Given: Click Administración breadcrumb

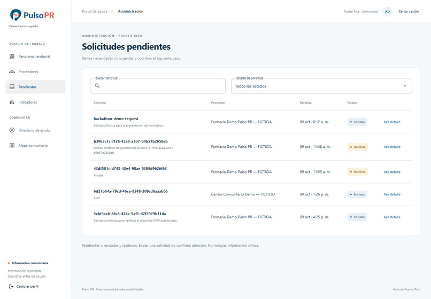Looking at the screenshot, I should [130, 11].
